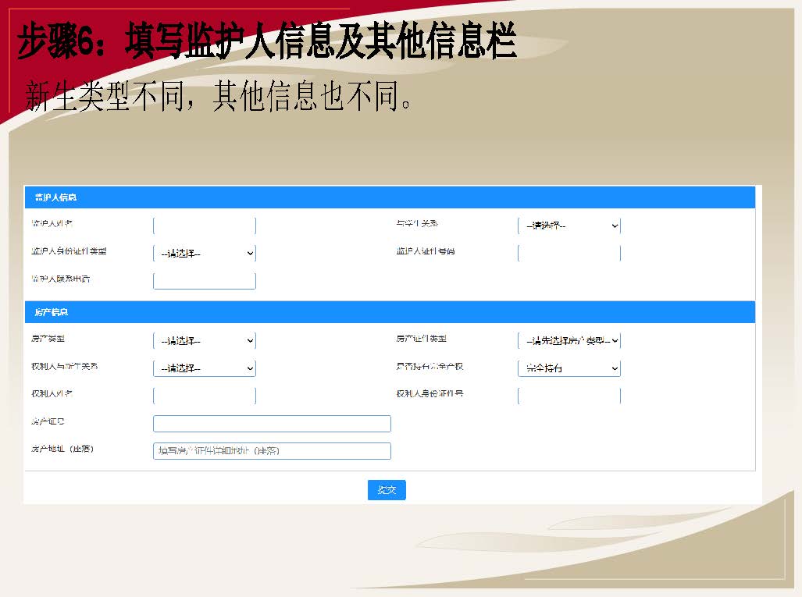The width and height of the screenshot is (802, 597).
Task: Click the 房产证号 input field
Action: click(272, 423)
